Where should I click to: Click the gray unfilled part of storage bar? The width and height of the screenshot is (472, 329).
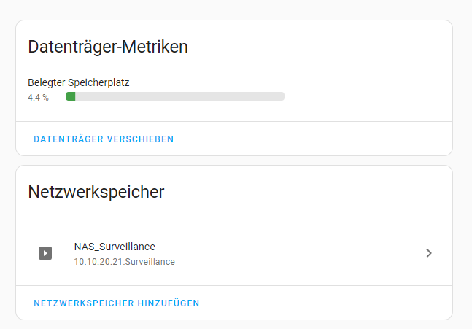190,96
